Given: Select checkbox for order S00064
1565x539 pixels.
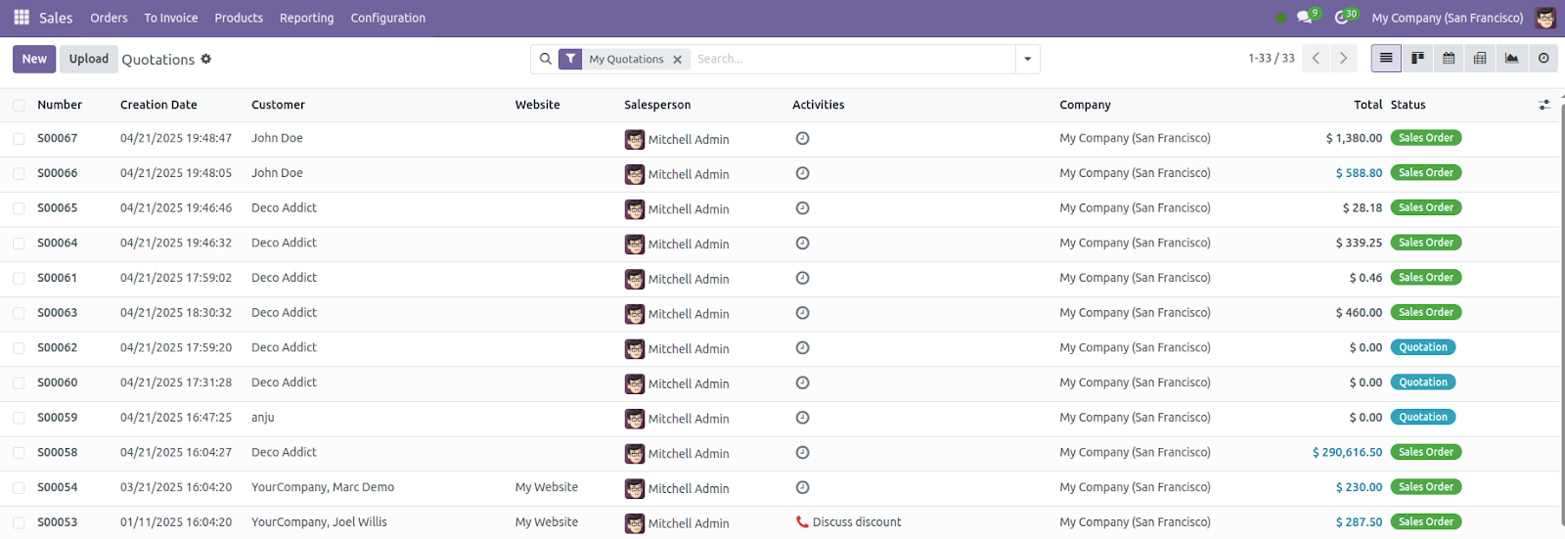Looking at the screenshot, I should click(x=19, y=244).
